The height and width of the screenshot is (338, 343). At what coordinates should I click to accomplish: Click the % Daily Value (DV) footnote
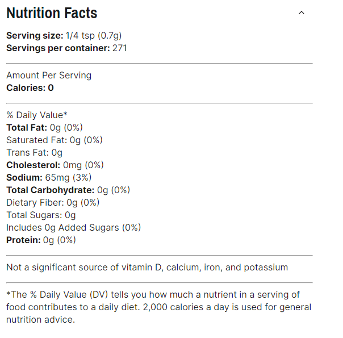click(153, 295)
